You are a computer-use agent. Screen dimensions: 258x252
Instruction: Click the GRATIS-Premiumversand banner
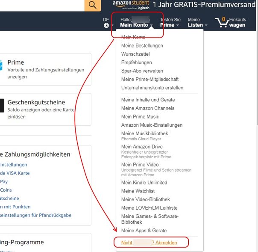[204, 5]
